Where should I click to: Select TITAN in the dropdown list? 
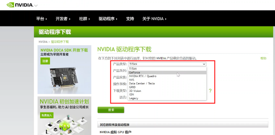pyautogui.click(x=167, y=69)
